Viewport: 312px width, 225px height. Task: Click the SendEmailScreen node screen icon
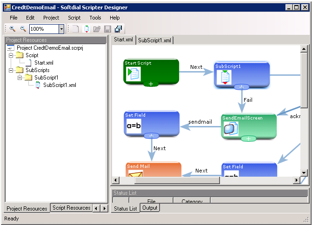(231, 129)
